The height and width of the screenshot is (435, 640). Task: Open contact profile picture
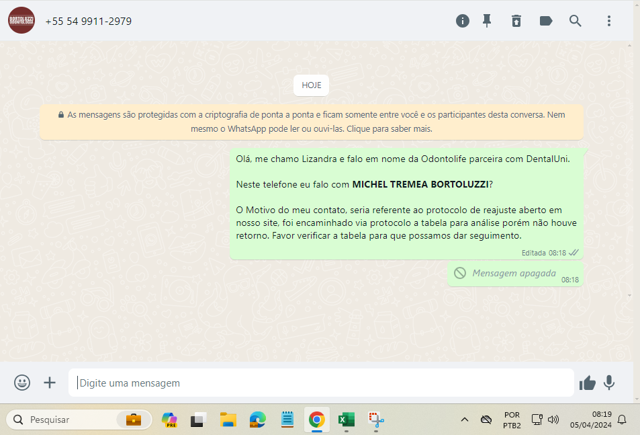point(21,21)
